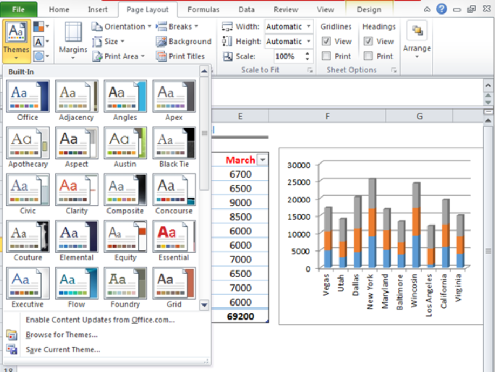Choose Save Current Theme
The height and width of the screenshot is (373, 495).
tap(63, 350)
